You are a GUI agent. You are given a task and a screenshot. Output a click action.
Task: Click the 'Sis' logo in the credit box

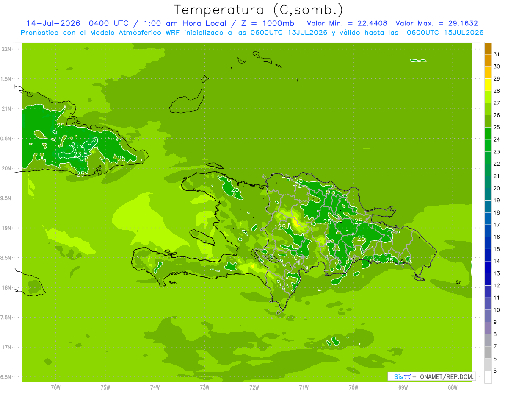399,376
